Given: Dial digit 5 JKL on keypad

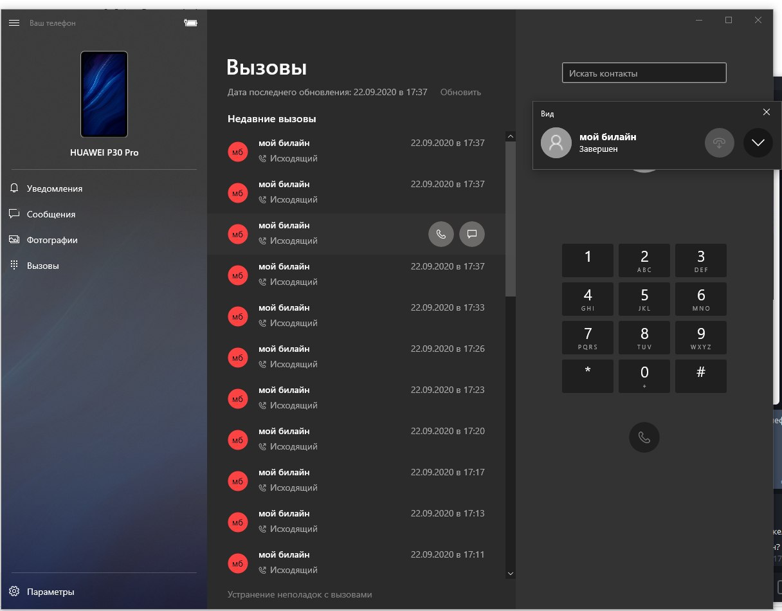Looking at the screenshot, I should 644,299.
